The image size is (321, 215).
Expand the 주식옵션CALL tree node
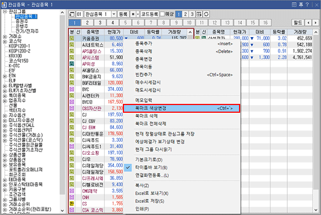[x=5, y=125]
